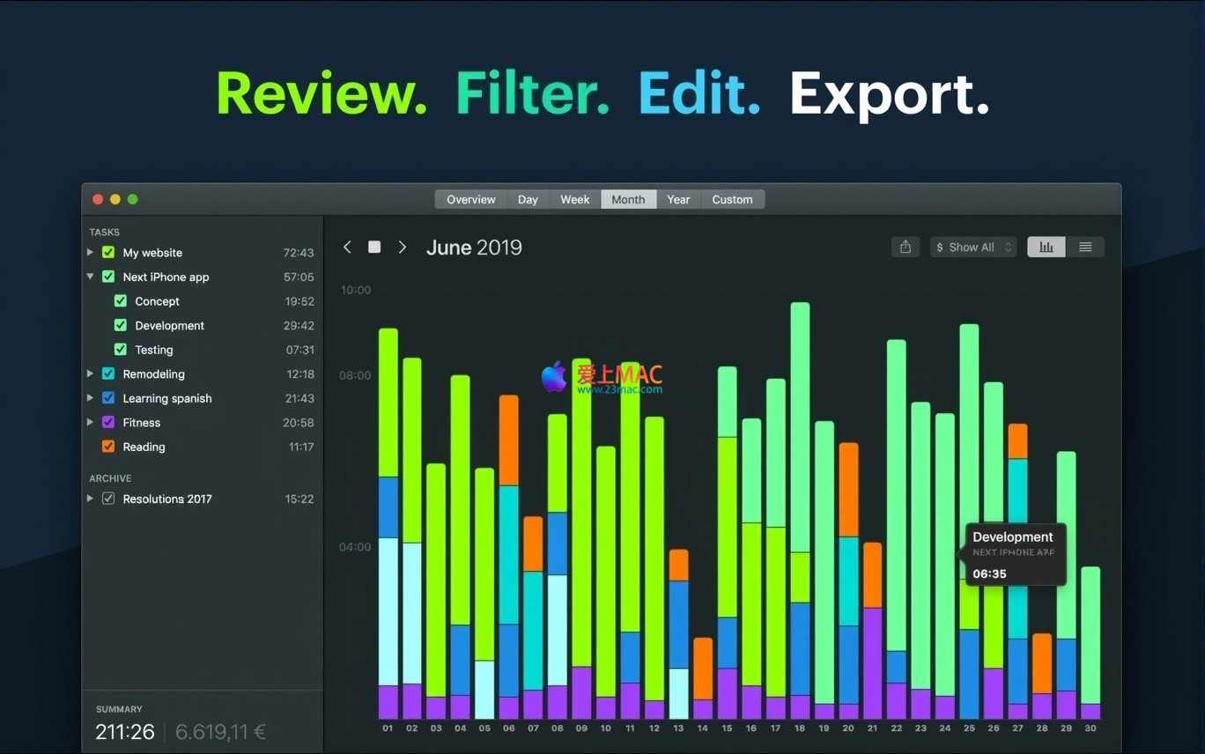Screen dimensions: 1205x754
Task: Select the Overview tab
Action: (470, 199)
